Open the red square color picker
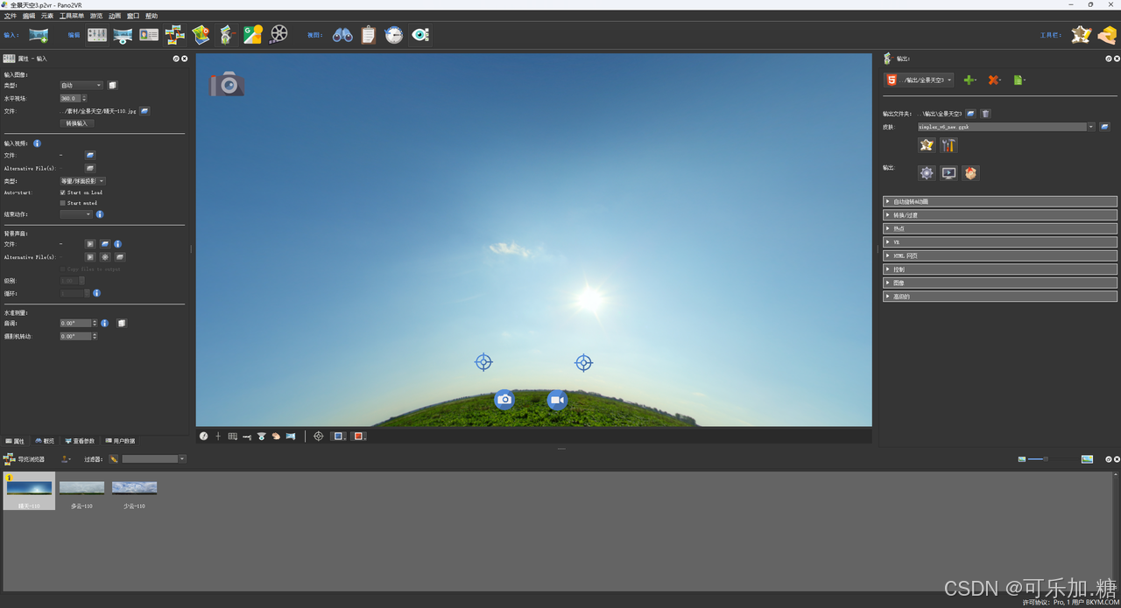This screenshot has width=1121, height=608. [x=359, y=436]
